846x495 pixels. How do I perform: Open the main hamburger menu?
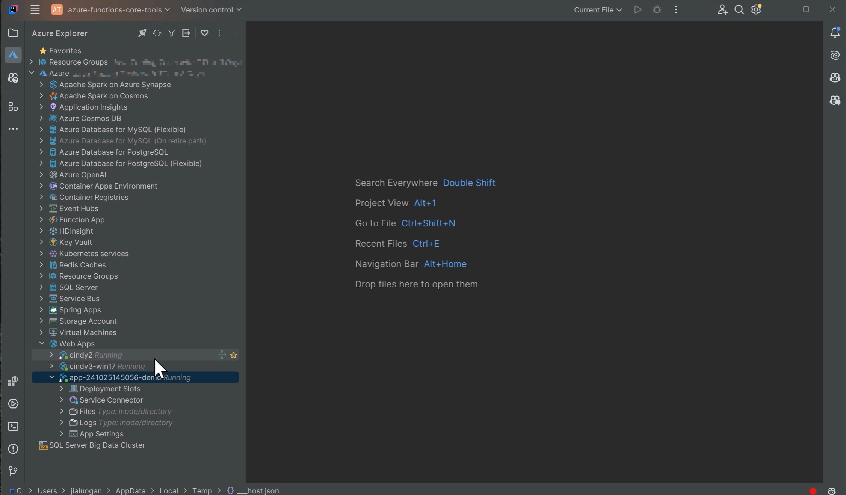(x=35, y=10)
